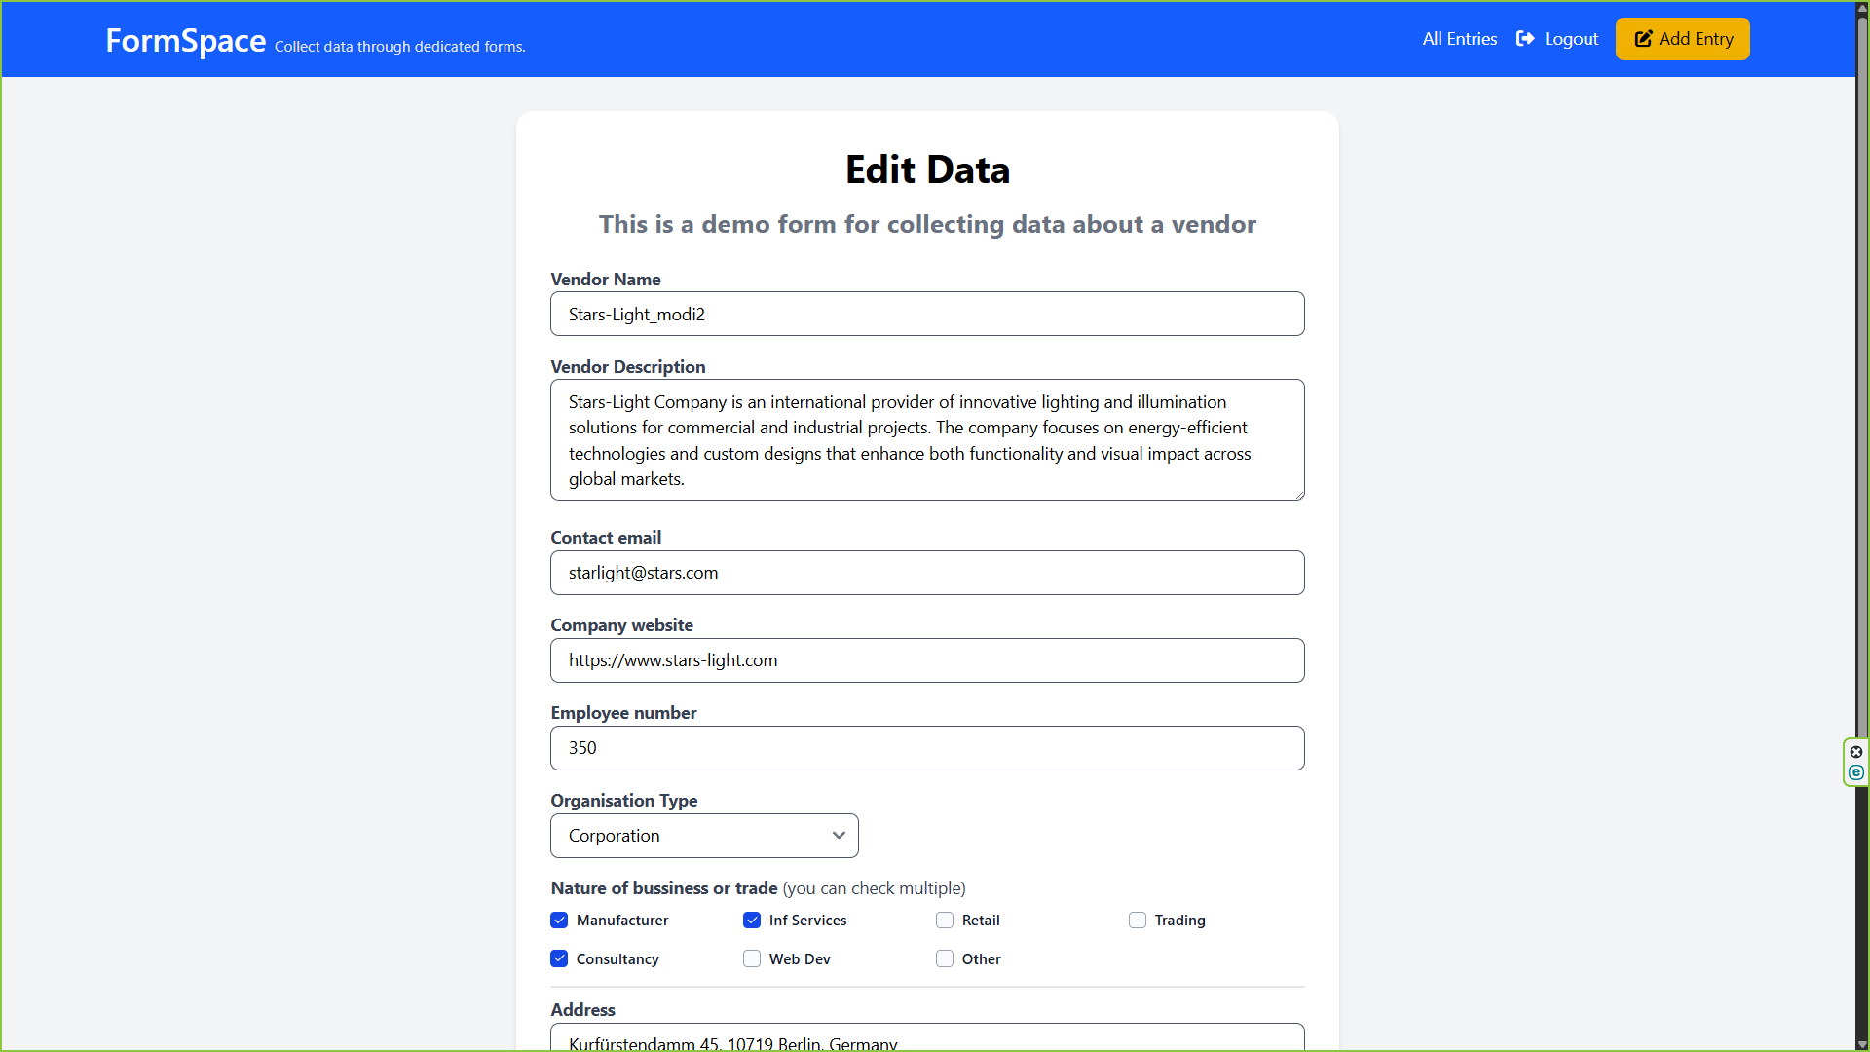Select the Other checkbox
This screenshot has width=1870, height=1052.
(945, 959)
